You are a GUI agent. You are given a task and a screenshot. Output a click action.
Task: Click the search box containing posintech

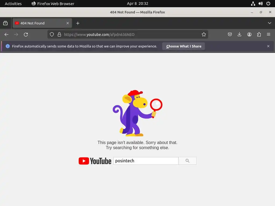point(146,161)
